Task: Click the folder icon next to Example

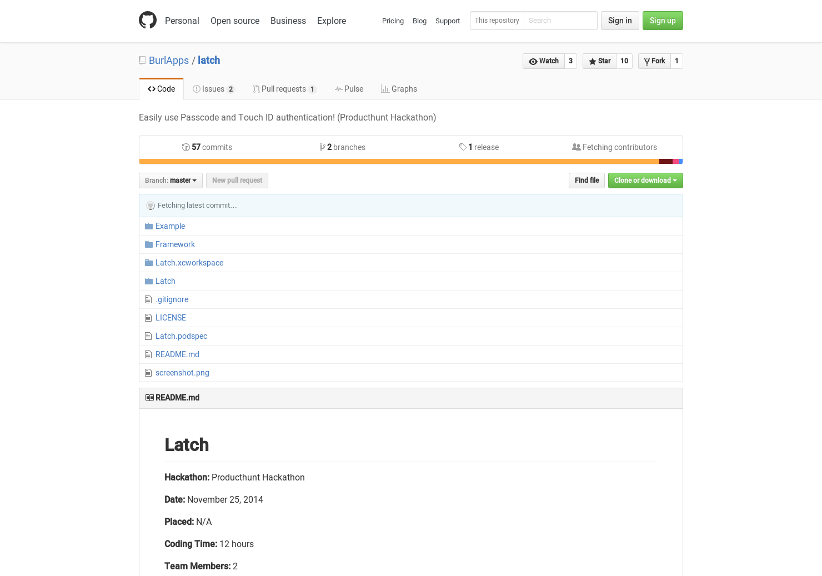Action: 149,226
